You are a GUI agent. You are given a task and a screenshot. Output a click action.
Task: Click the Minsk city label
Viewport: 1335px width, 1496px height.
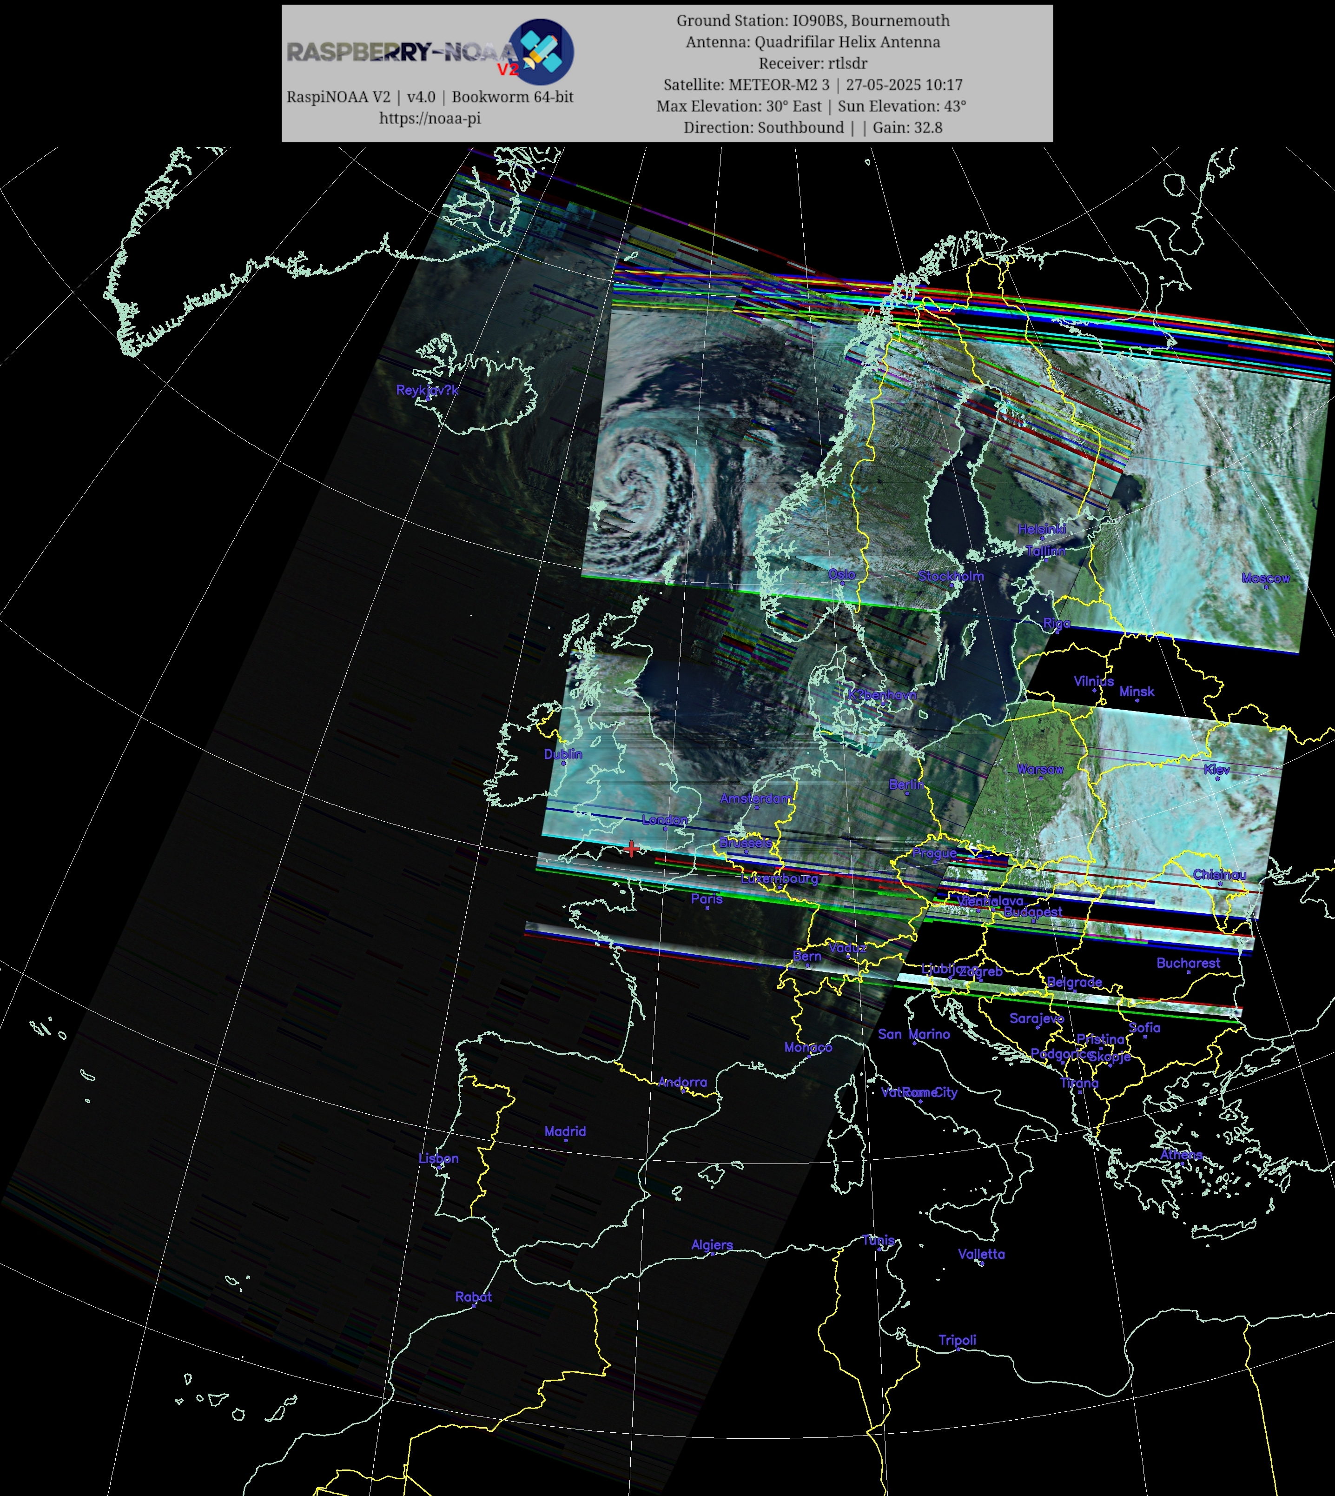pyautogui.click(x=1136, y=691)
